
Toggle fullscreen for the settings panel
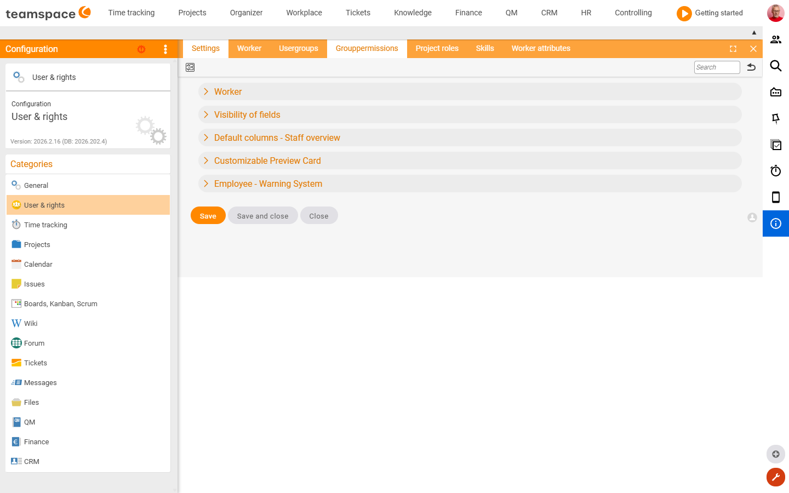point(733,49)
